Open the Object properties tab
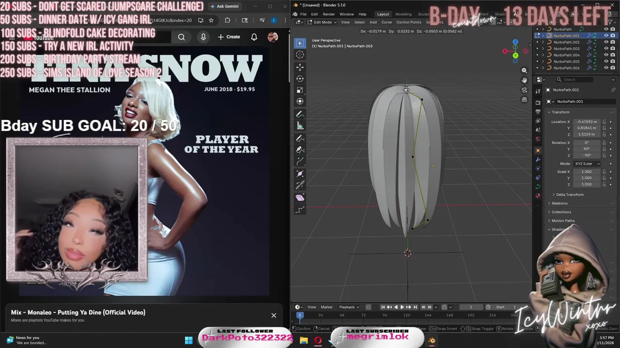Screen dimensions: 620x348 pyautogui.click(x=538, y=150)
